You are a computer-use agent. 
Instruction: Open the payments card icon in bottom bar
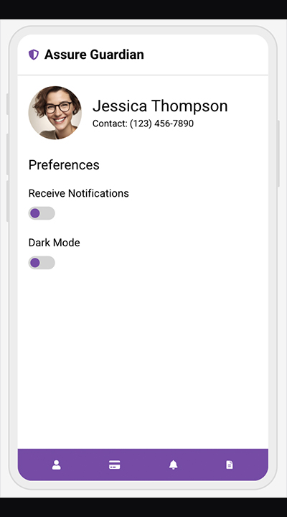114,465
